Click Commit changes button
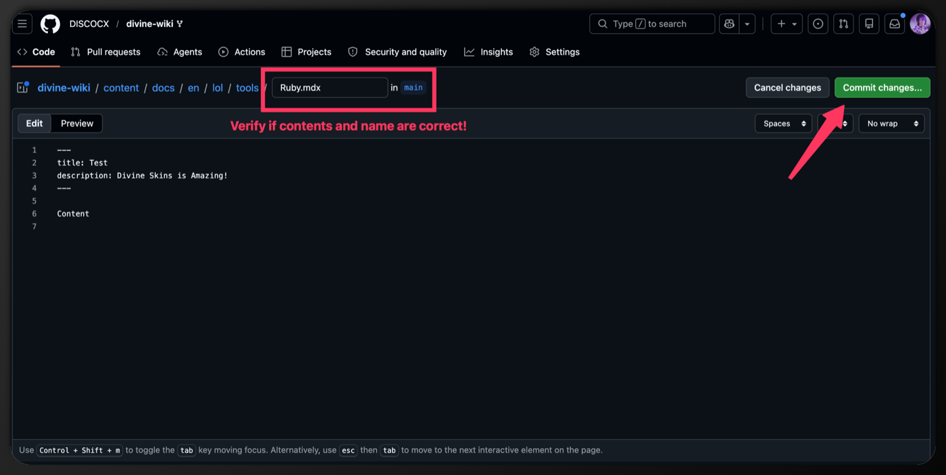946x475 pixels. click(882, 88)
